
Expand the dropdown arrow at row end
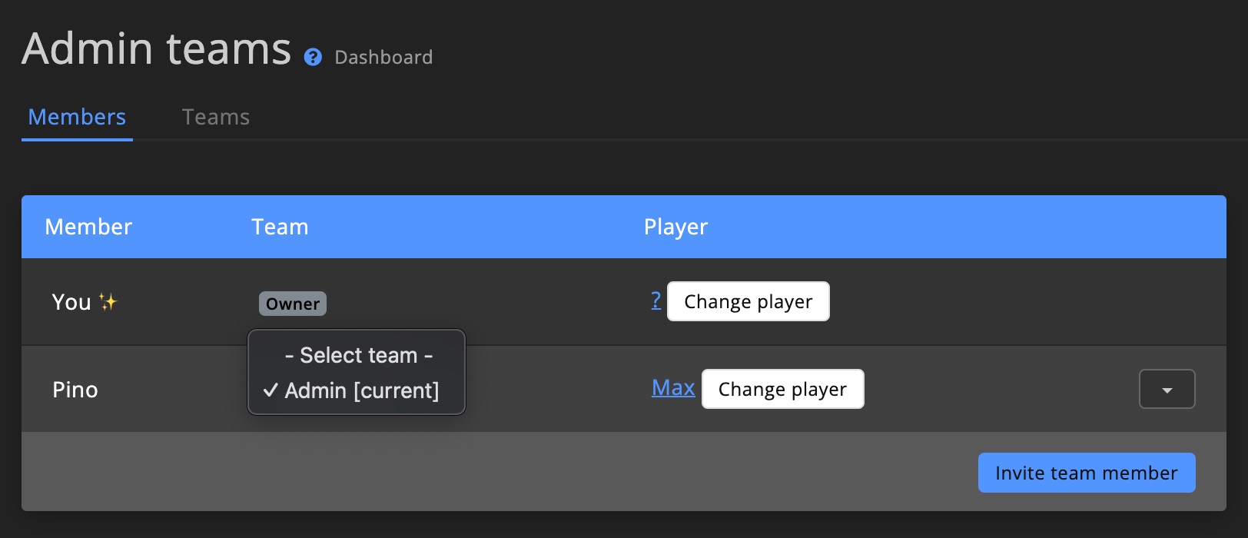pyautogui.click(x=1167, y=389)
